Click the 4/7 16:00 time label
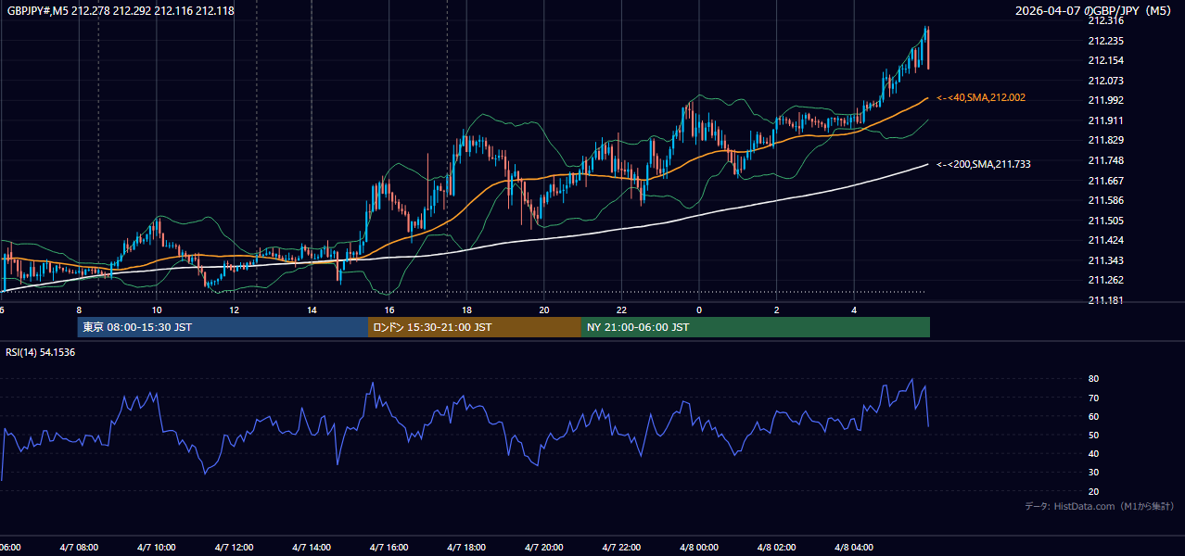The image size is (1185, 556). pos(389,548)
